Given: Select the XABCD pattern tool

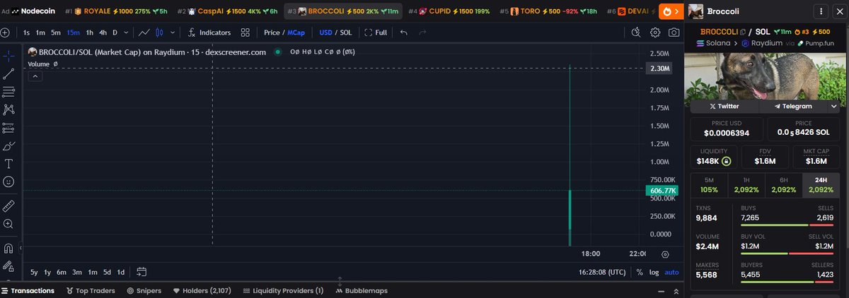Looking at the screenshot, I should pos(8,109).
